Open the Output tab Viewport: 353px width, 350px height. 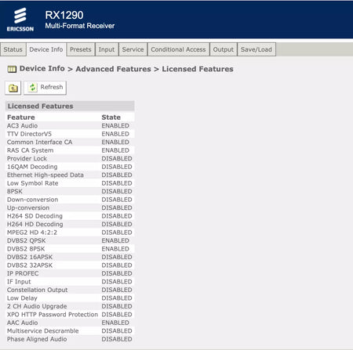[x=224, y=49]
